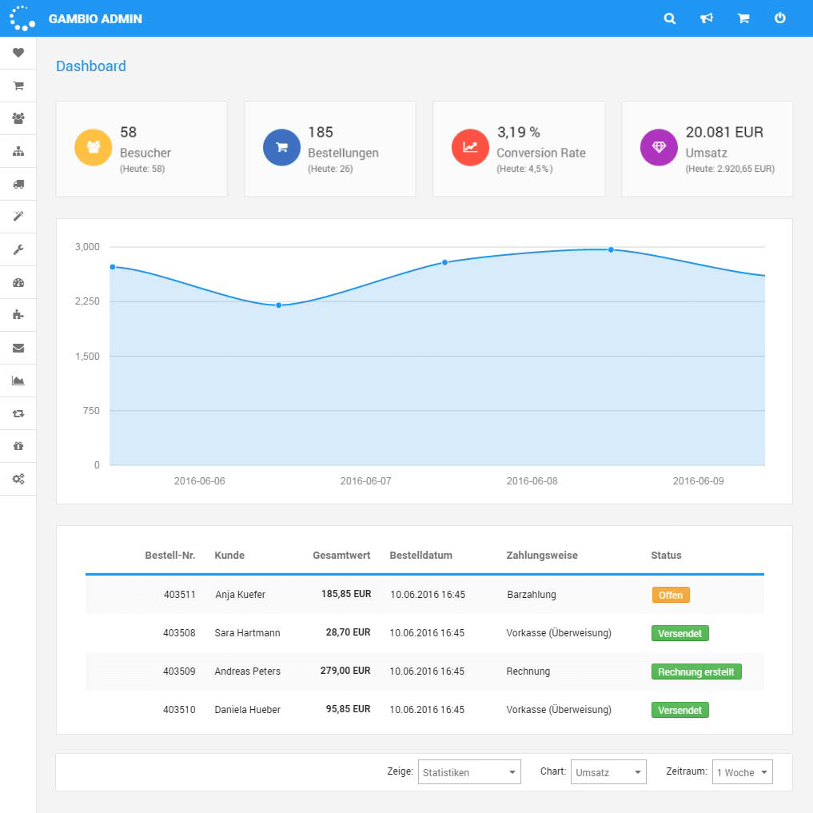813x813 pixels.
Task: Click the chart data point at 2016-06-07
Action: coord(279,305)
